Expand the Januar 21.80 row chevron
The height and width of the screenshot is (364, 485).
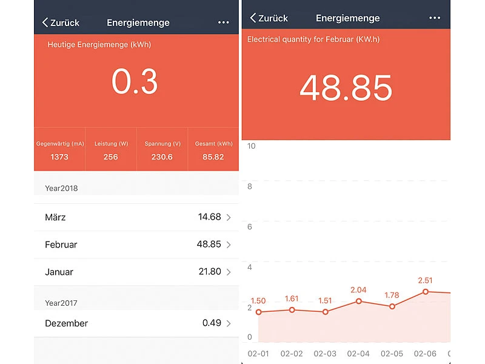[229, 272]
